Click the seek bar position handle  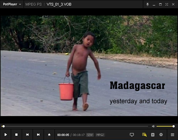tap(4, 126)
